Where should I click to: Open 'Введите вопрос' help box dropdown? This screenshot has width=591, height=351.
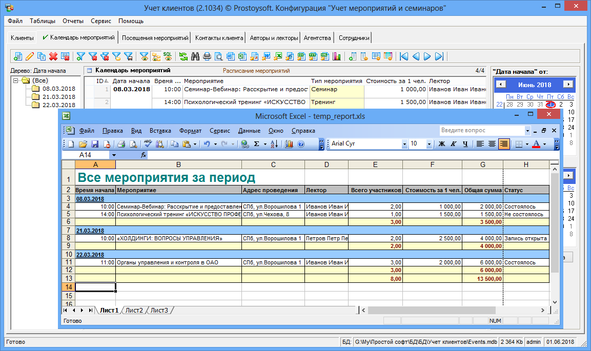coord(527,131)
